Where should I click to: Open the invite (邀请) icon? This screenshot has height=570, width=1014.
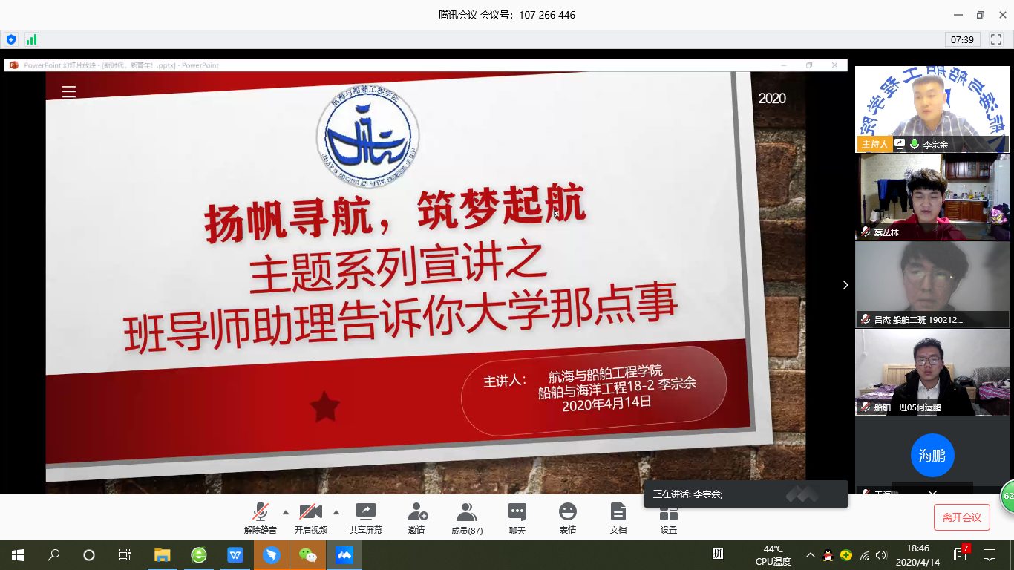pos(416,512)
